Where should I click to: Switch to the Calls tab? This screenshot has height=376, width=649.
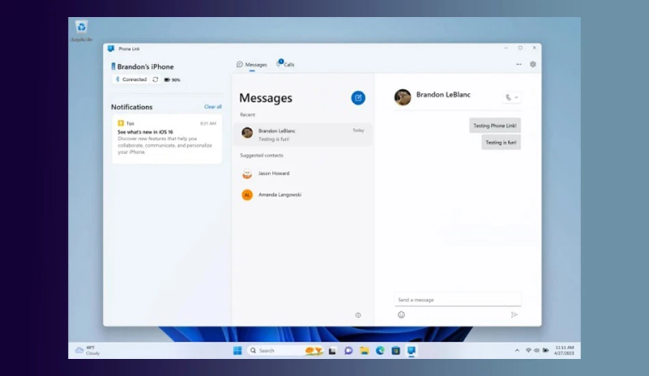tap(285, 64)
